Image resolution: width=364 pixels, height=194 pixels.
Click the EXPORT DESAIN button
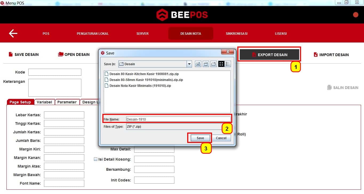(x=269, y=55)
